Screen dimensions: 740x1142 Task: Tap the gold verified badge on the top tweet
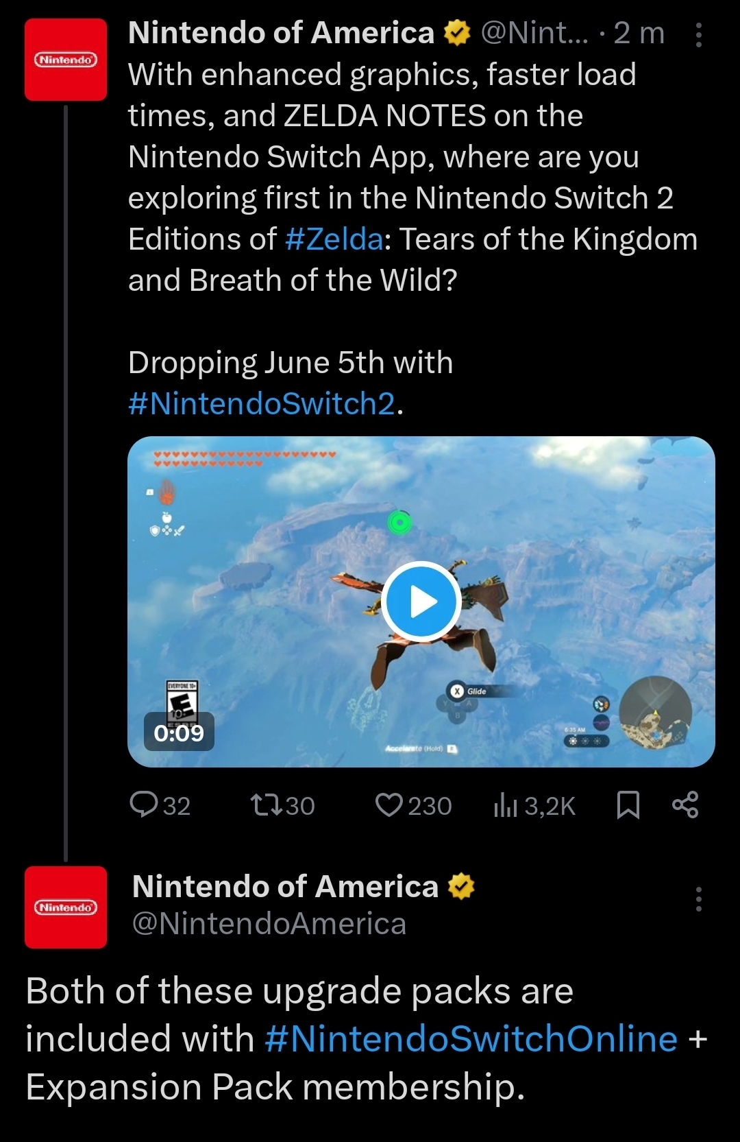(457, 33)
